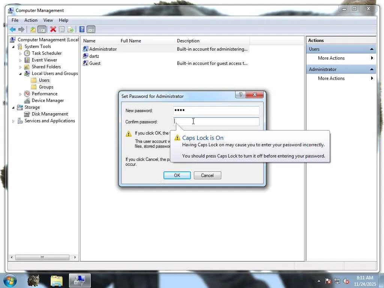Sort by the Description column header
This screenshot has height=288, width=384.
tap(213, 41)
